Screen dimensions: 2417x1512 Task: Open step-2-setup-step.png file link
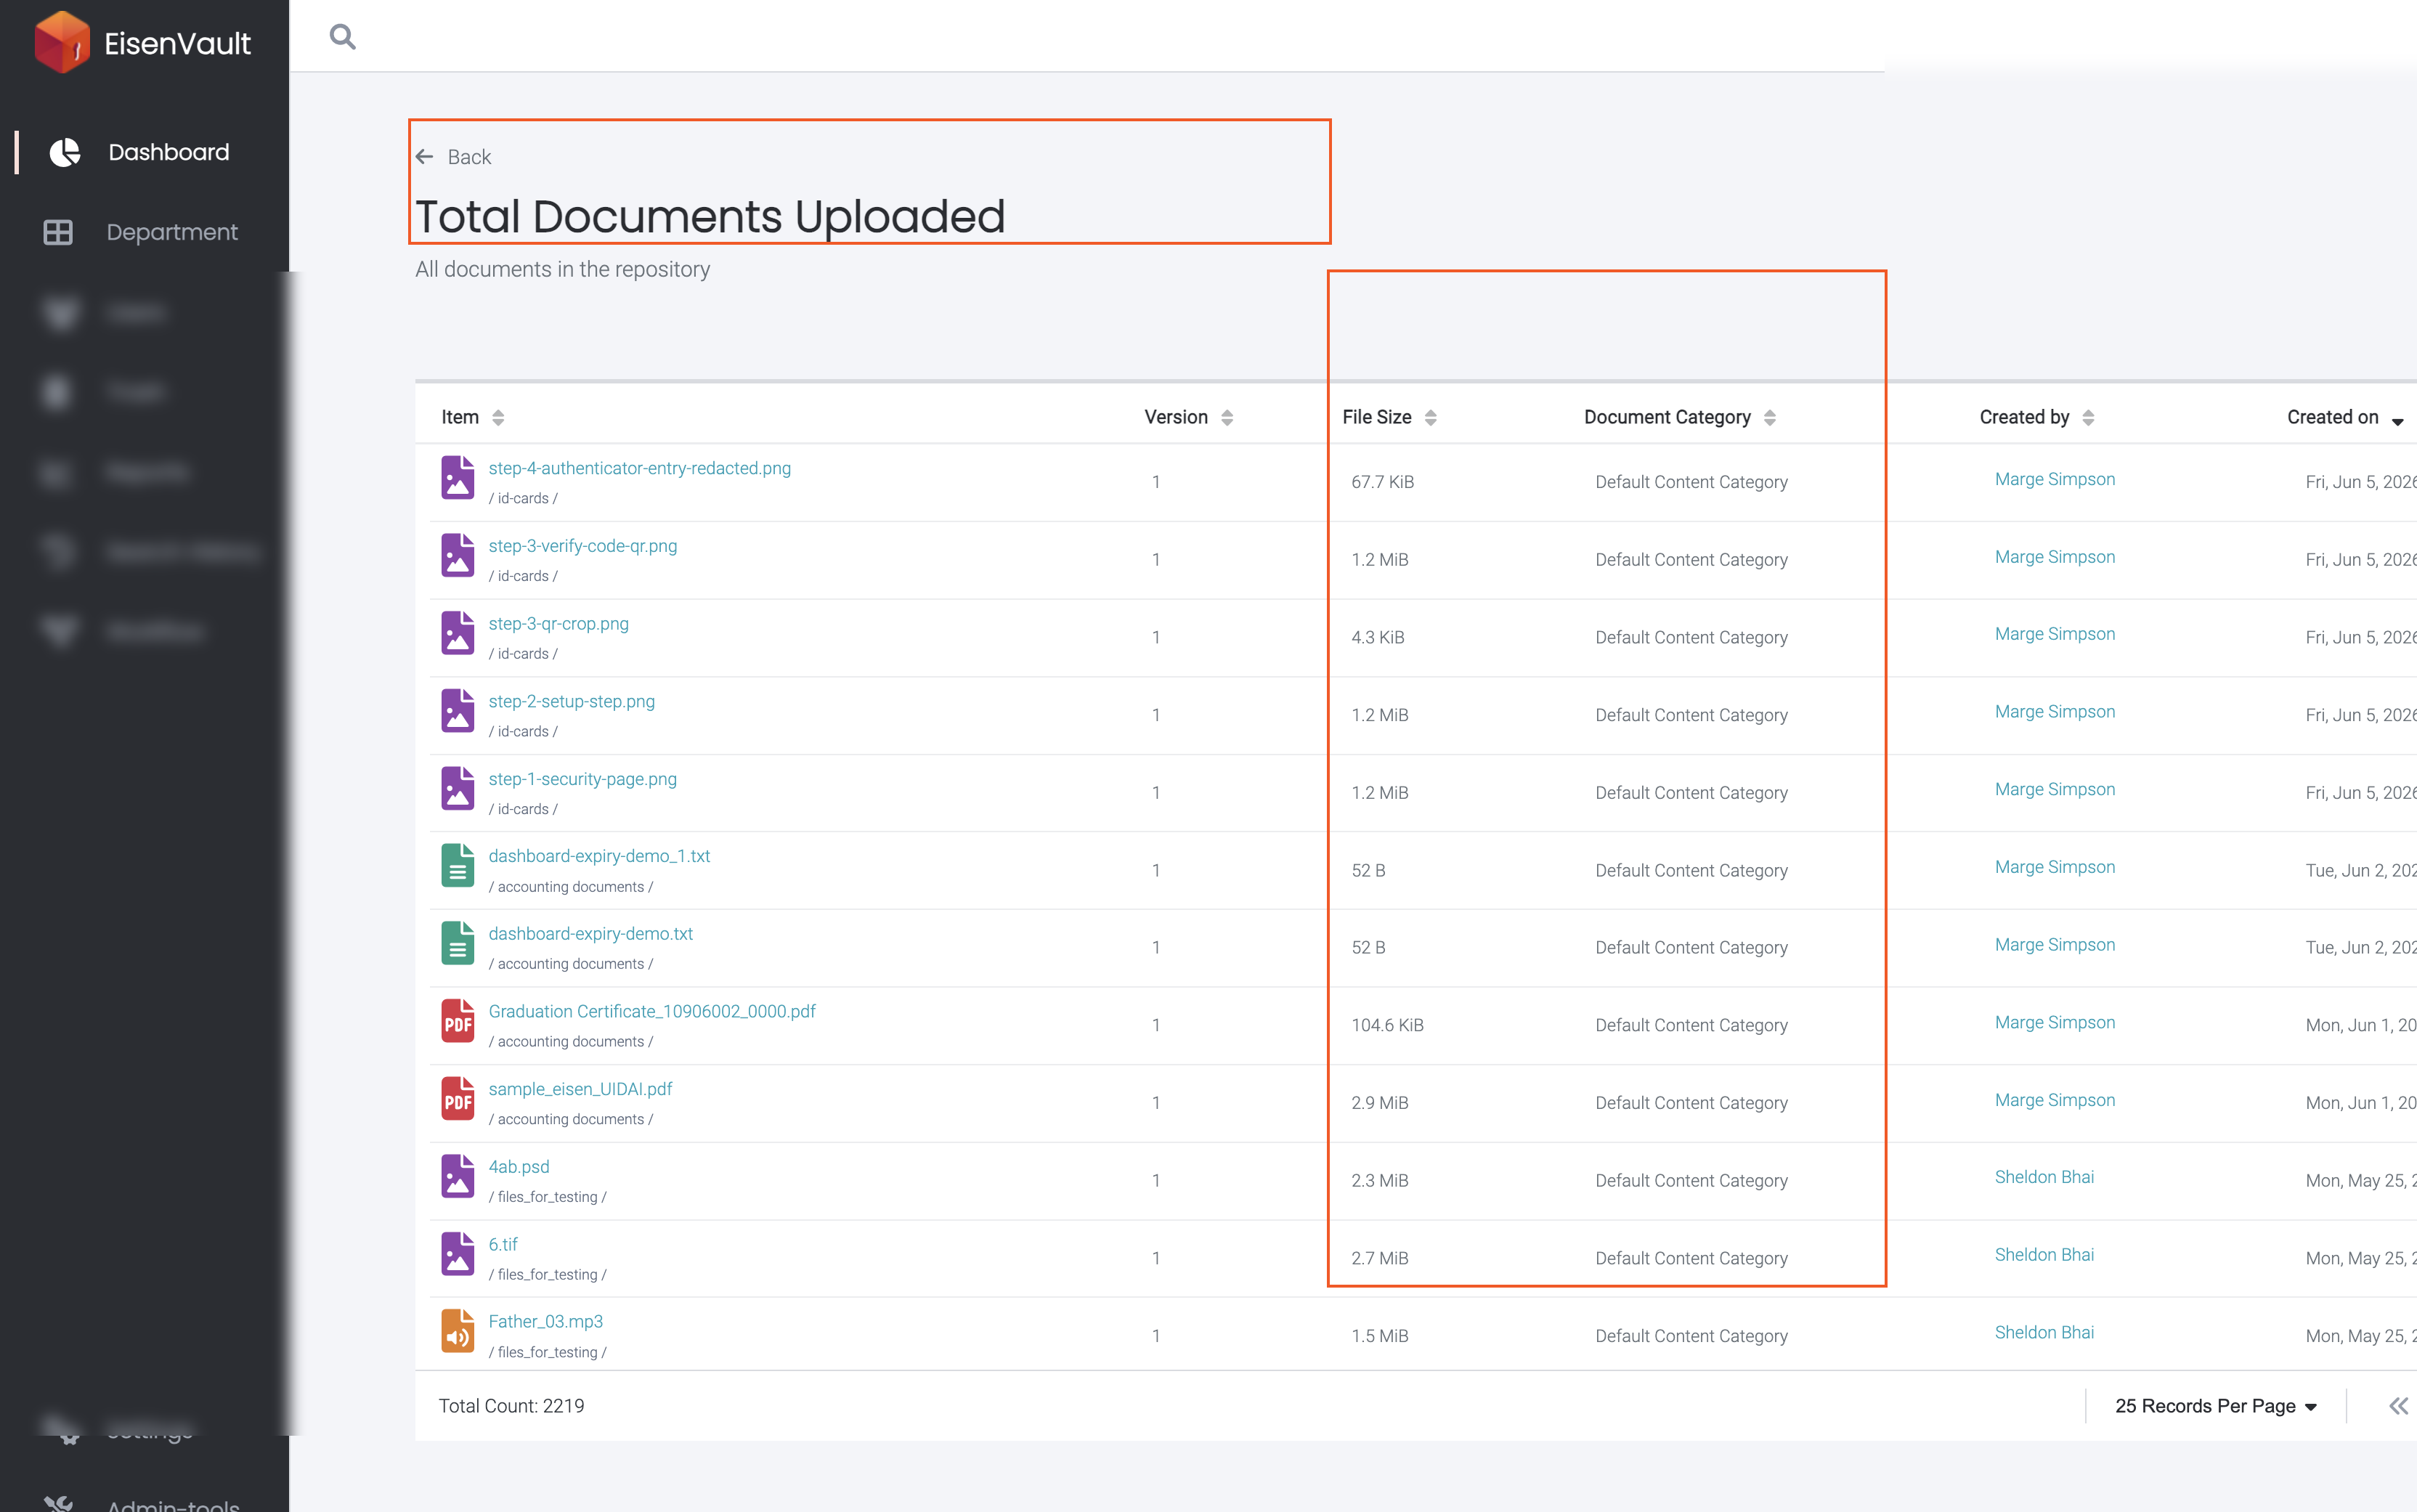click(572, 701)
